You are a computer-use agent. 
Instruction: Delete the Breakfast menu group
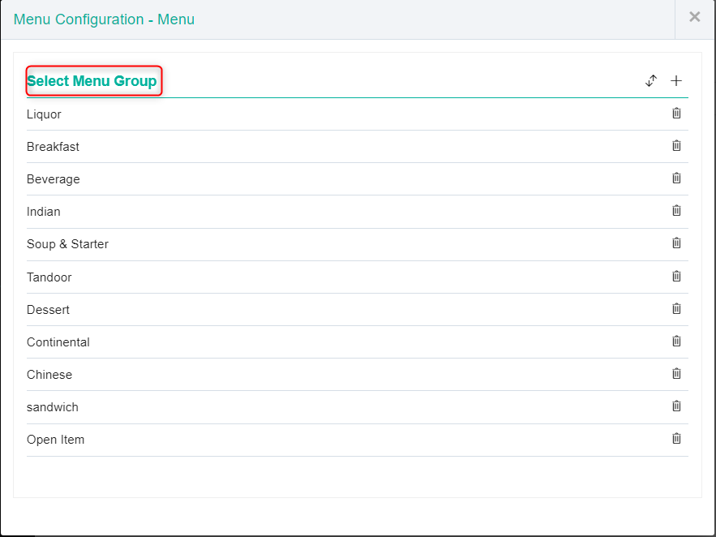[677, 145]
